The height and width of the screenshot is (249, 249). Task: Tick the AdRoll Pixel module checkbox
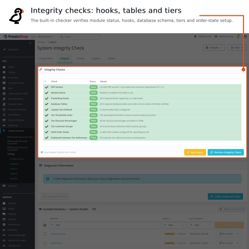pyautogui.click(x=45, y=243)
